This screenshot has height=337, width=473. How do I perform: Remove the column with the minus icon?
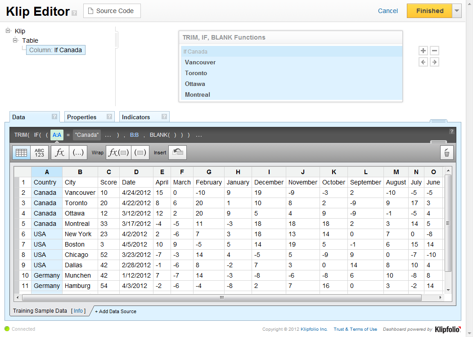(434, 51)
